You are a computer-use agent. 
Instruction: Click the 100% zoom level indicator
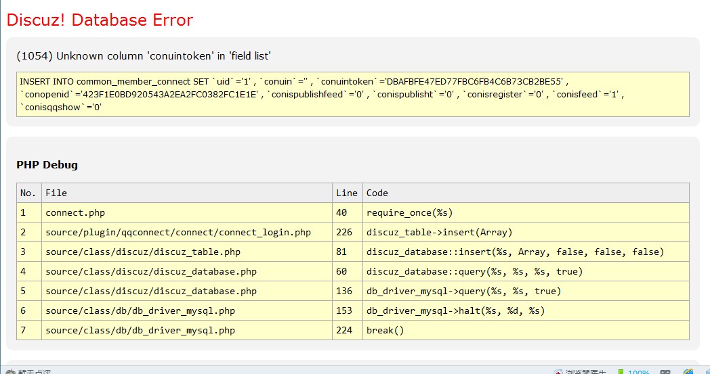(638, 371)
